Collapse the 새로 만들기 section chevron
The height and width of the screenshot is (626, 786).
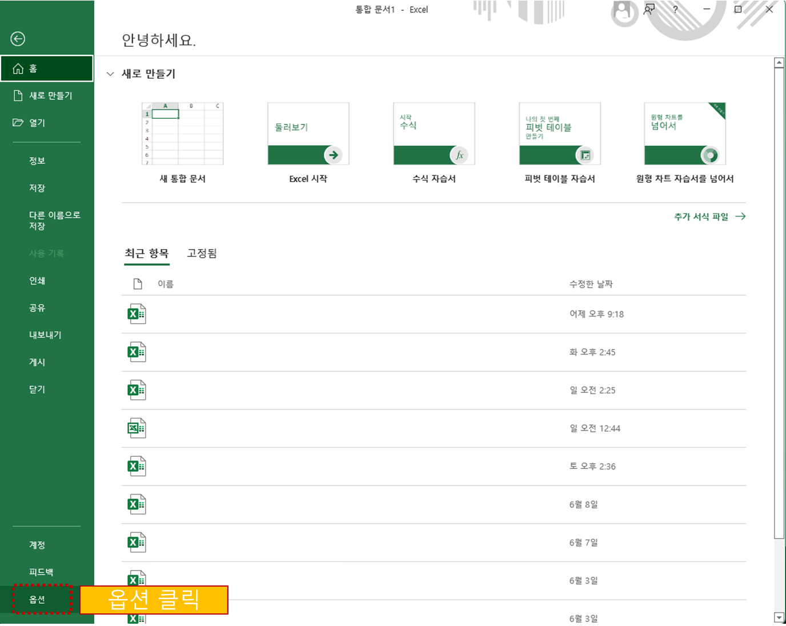[x=110, y=74]
